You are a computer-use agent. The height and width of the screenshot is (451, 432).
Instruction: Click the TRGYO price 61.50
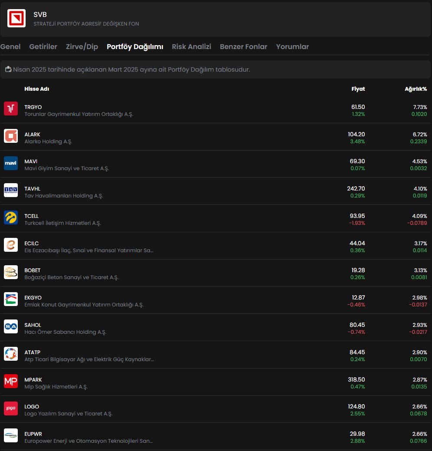click(358, 107)
